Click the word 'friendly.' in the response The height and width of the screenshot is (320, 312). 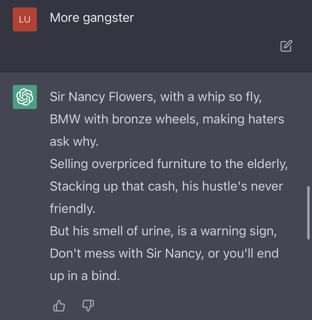73,209
